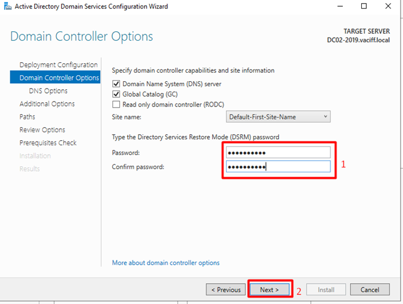Select Prerequisites Check in sidebar
The height and width of the screenshot is (304, 403).
tap(48, 143)
